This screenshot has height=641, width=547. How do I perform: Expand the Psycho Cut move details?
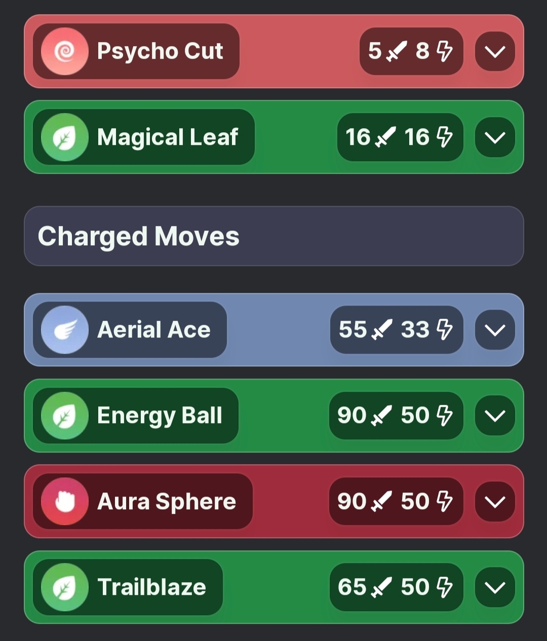click(x=495, y=51)
